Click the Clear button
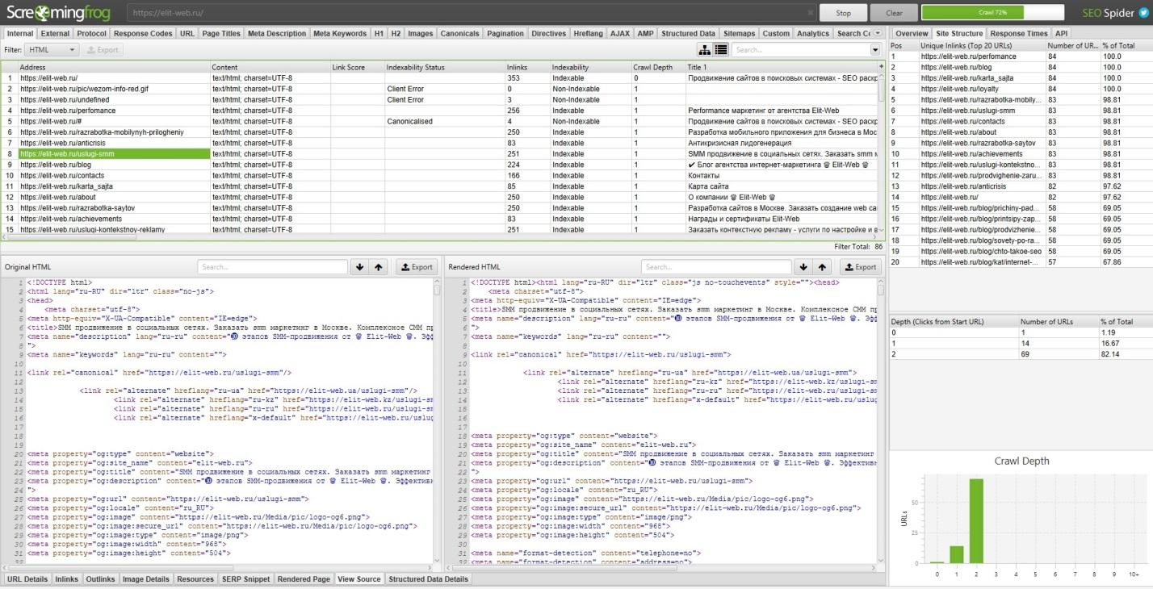 (x=894, y=13)
